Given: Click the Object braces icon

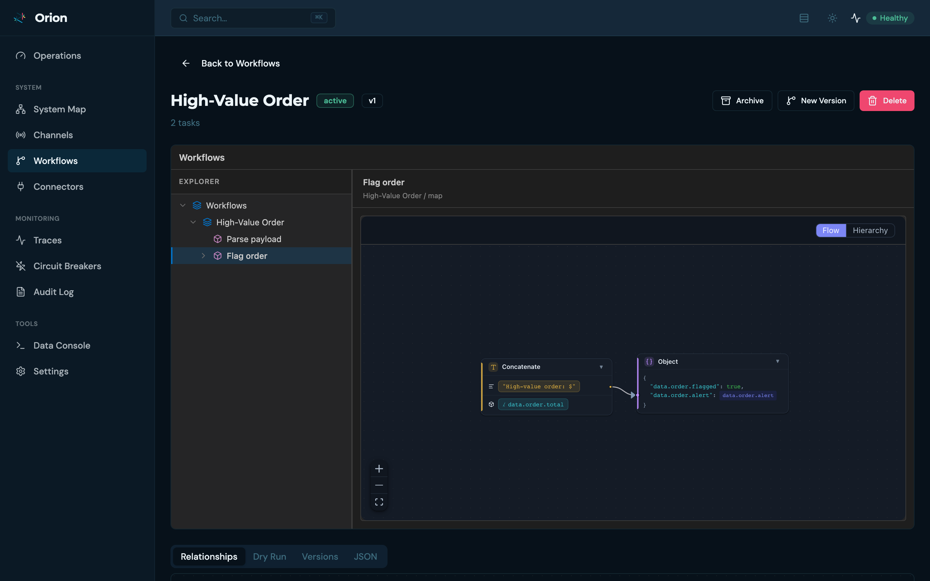Looking at the screenshot, I should point(649,362).
